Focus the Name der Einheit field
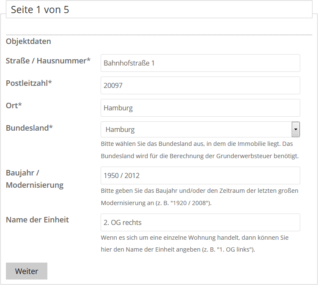 tap(200, 222)
